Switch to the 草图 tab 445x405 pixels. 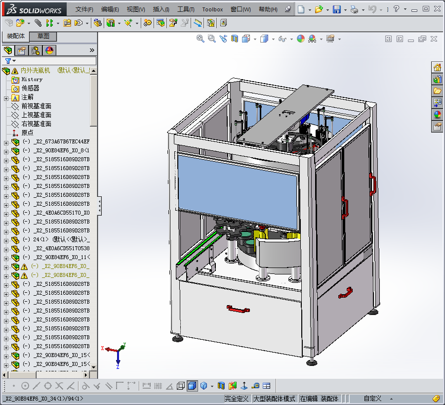point(43,37)
